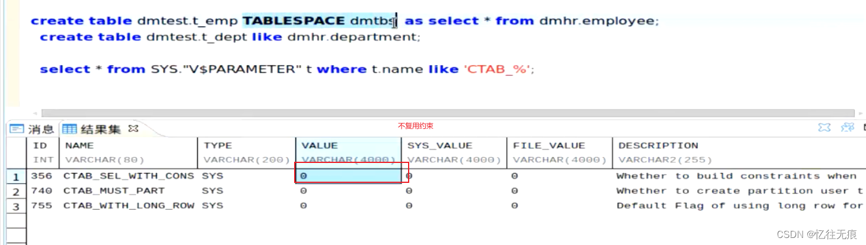The width and height of the screenshot is (866, 245).
Task: Click SYS."V$PARAMETER" in the select statement
Action: click(226, 70)
